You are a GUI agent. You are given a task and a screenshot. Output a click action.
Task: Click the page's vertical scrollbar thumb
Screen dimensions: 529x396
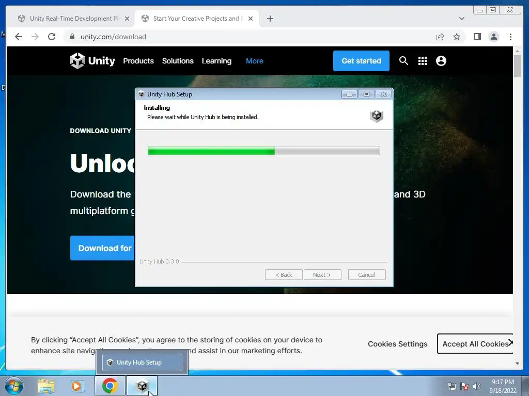(x=517, y=67)
